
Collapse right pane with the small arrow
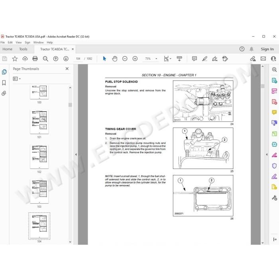[x=267, y=155]
